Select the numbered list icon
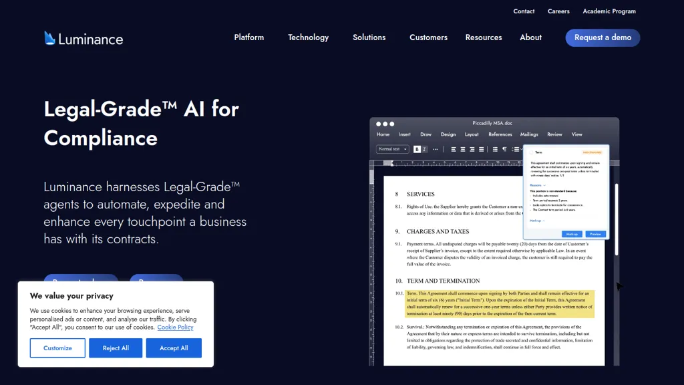Screen dimensions: 684x385 [515, 149]
